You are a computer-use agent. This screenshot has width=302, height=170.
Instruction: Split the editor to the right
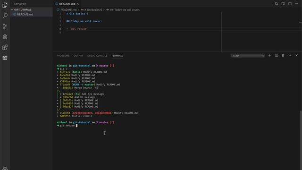[x=290, y=4]
